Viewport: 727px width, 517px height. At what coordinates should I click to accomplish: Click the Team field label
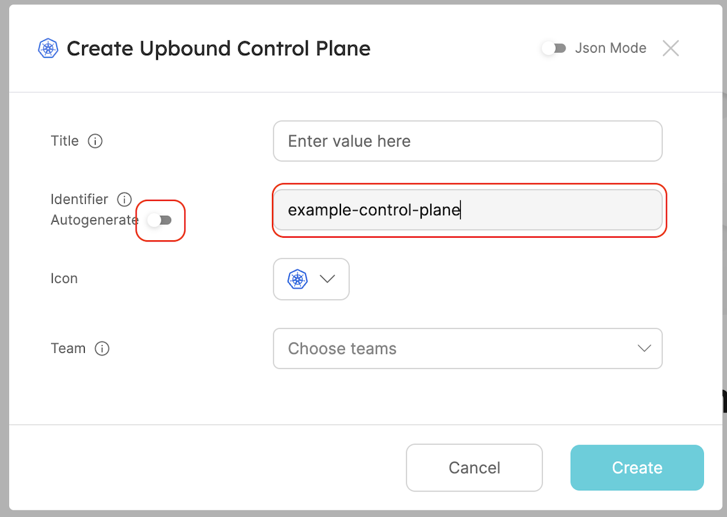click(x=68, y=349)
